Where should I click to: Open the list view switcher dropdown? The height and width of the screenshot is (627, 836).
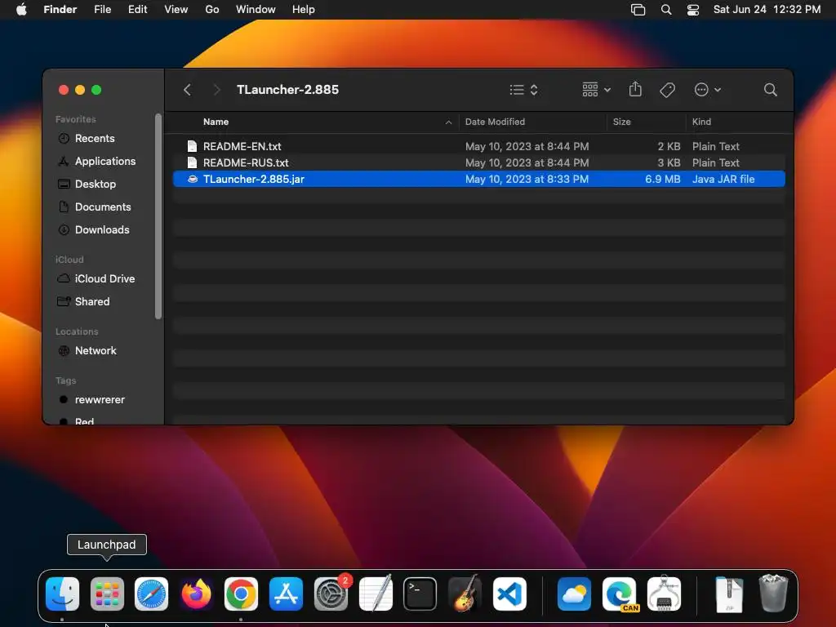point(523,90)
